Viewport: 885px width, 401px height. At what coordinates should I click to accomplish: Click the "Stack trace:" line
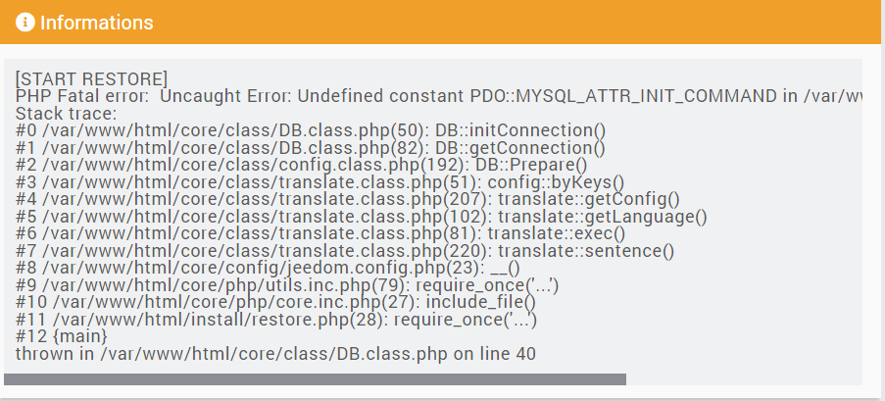coord(66,114)
